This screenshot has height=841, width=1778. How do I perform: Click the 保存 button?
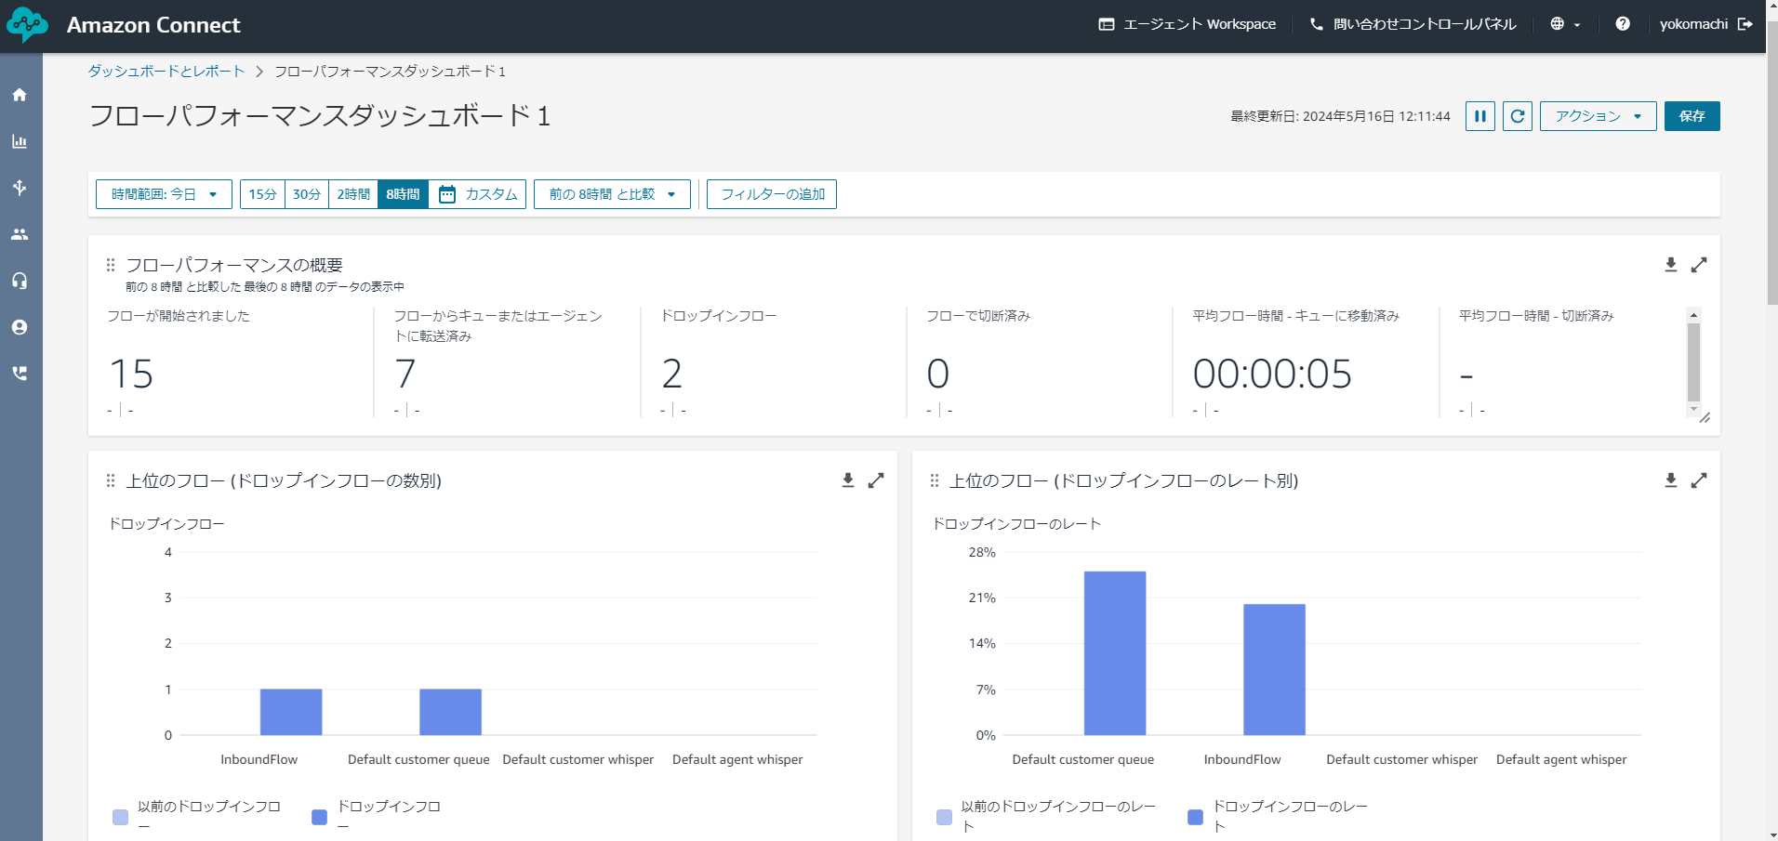1692,116
